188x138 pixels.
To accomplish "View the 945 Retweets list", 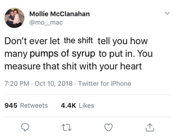I will point(26,106).
